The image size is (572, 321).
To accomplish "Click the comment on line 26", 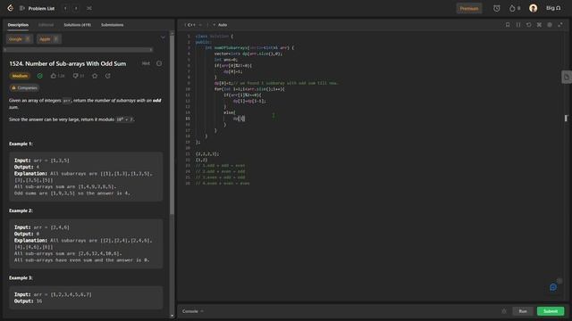I will [x=223, y=183].
